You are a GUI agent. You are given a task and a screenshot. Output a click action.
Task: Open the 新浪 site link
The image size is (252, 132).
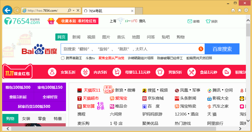click(119, 90)
